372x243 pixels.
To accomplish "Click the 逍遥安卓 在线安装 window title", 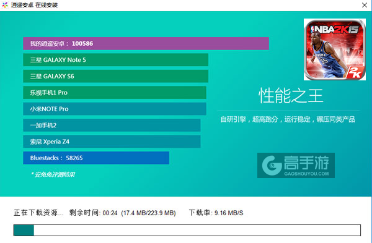I will pyautogui.click(x=34, y=5).
